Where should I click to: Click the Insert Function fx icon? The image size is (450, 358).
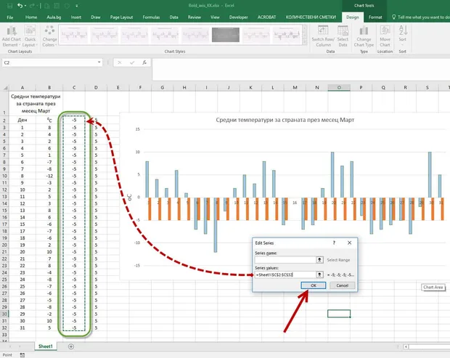pos(144,62)
